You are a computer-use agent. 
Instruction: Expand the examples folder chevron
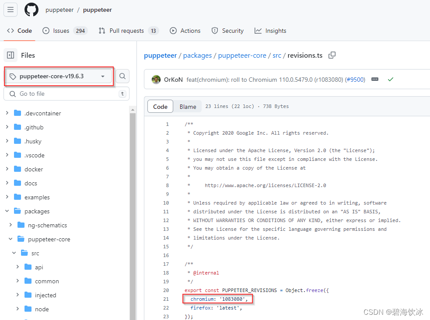(x=7, y=197)
